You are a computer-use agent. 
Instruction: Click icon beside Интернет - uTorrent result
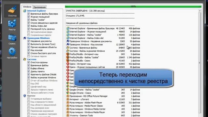tap(68, 99)
